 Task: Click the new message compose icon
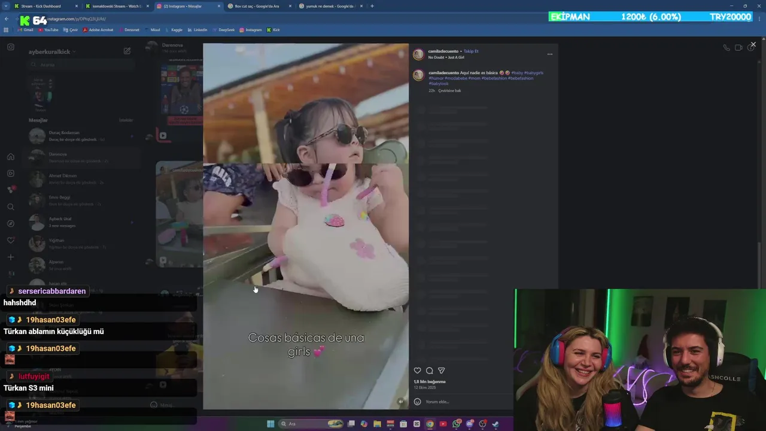tap(127, 51)
